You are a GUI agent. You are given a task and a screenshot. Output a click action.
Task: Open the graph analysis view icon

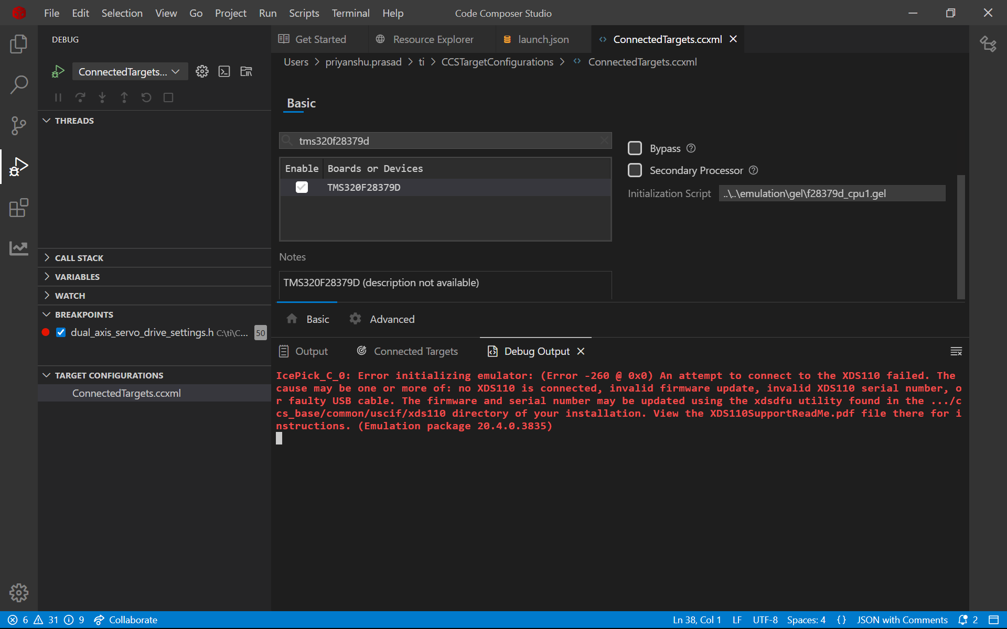(19, 248)
